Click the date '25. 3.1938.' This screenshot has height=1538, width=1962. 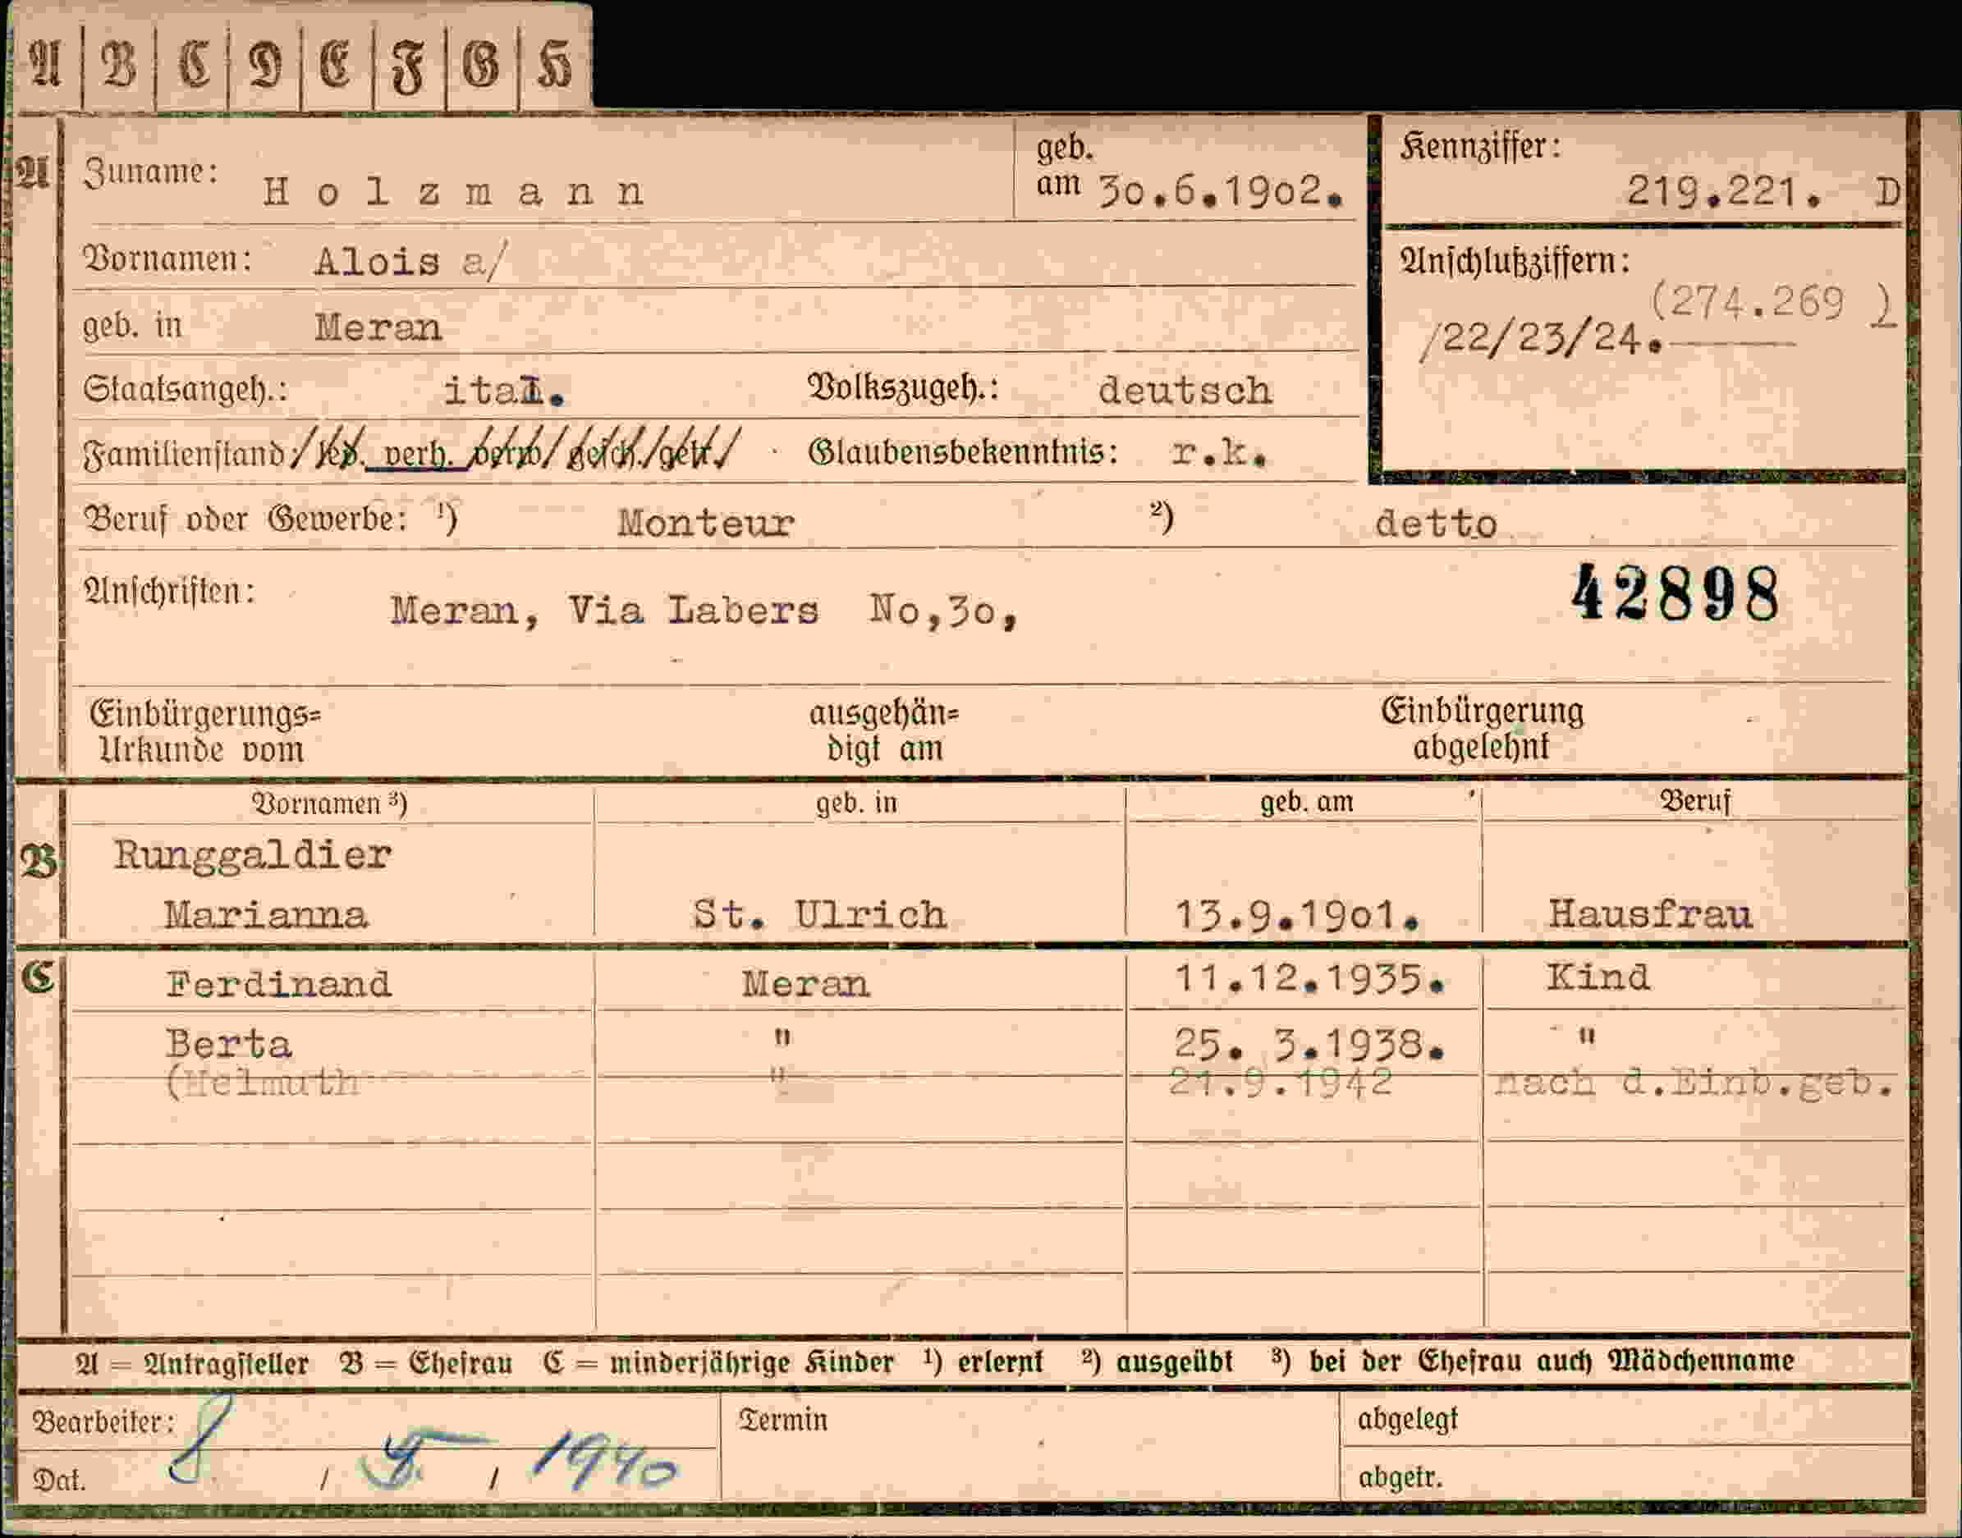click(1310, 1045)
